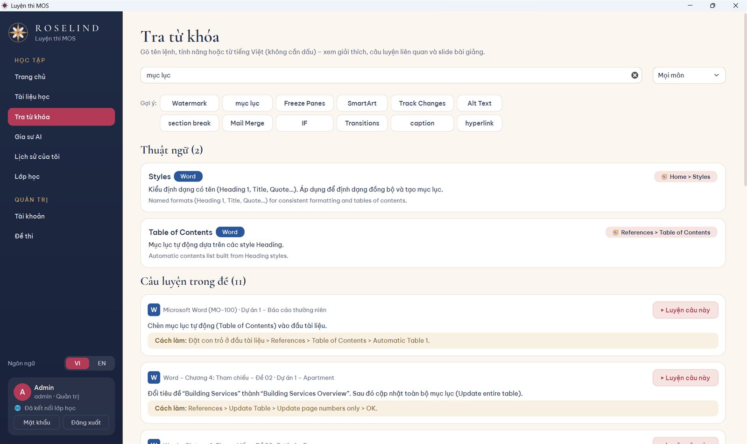Screen dimensions: 747x444
Task: Open Tài khoản admin page
Action: [61, 216]
